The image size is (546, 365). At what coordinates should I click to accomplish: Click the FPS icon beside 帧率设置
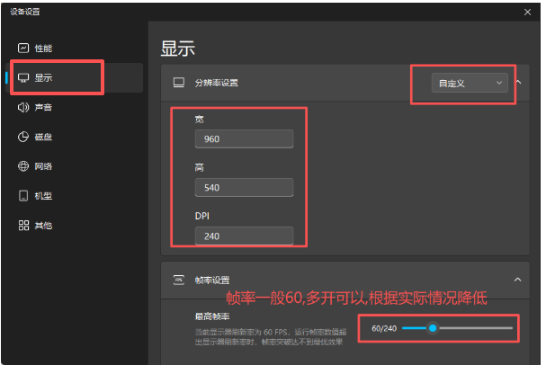point(178,280)
